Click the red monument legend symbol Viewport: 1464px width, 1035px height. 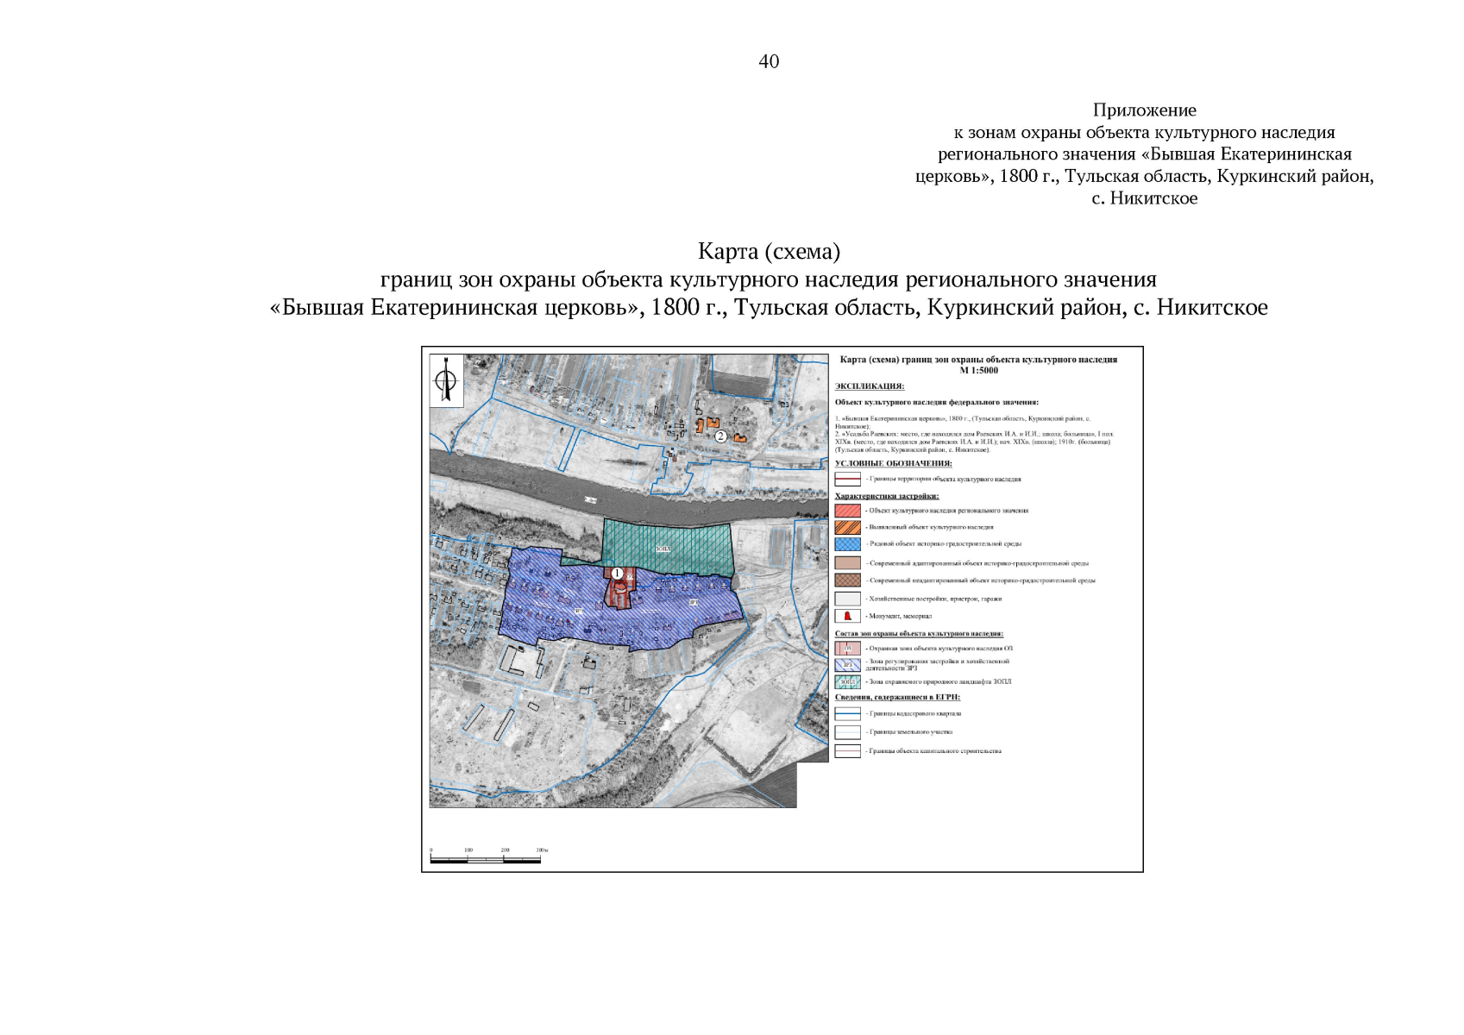coord(847,616)
